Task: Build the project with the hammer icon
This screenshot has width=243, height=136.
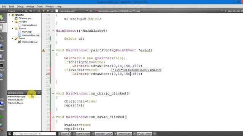Action: [2, 130]
